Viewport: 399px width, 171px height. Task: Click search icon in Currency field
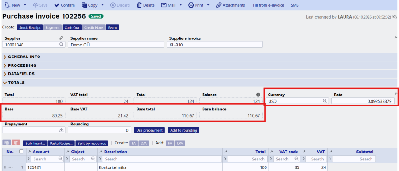click(325, 101)
